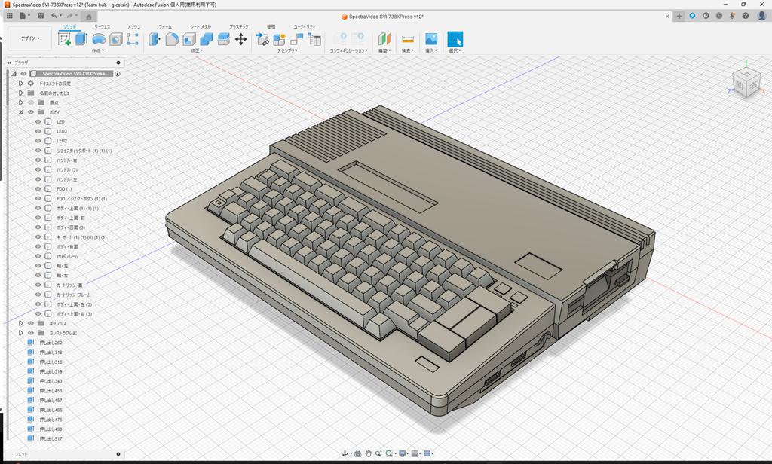Viewport: 772px width, 464px height.
Task: Hide the FDD (1) body
Action: click(37, 188)
